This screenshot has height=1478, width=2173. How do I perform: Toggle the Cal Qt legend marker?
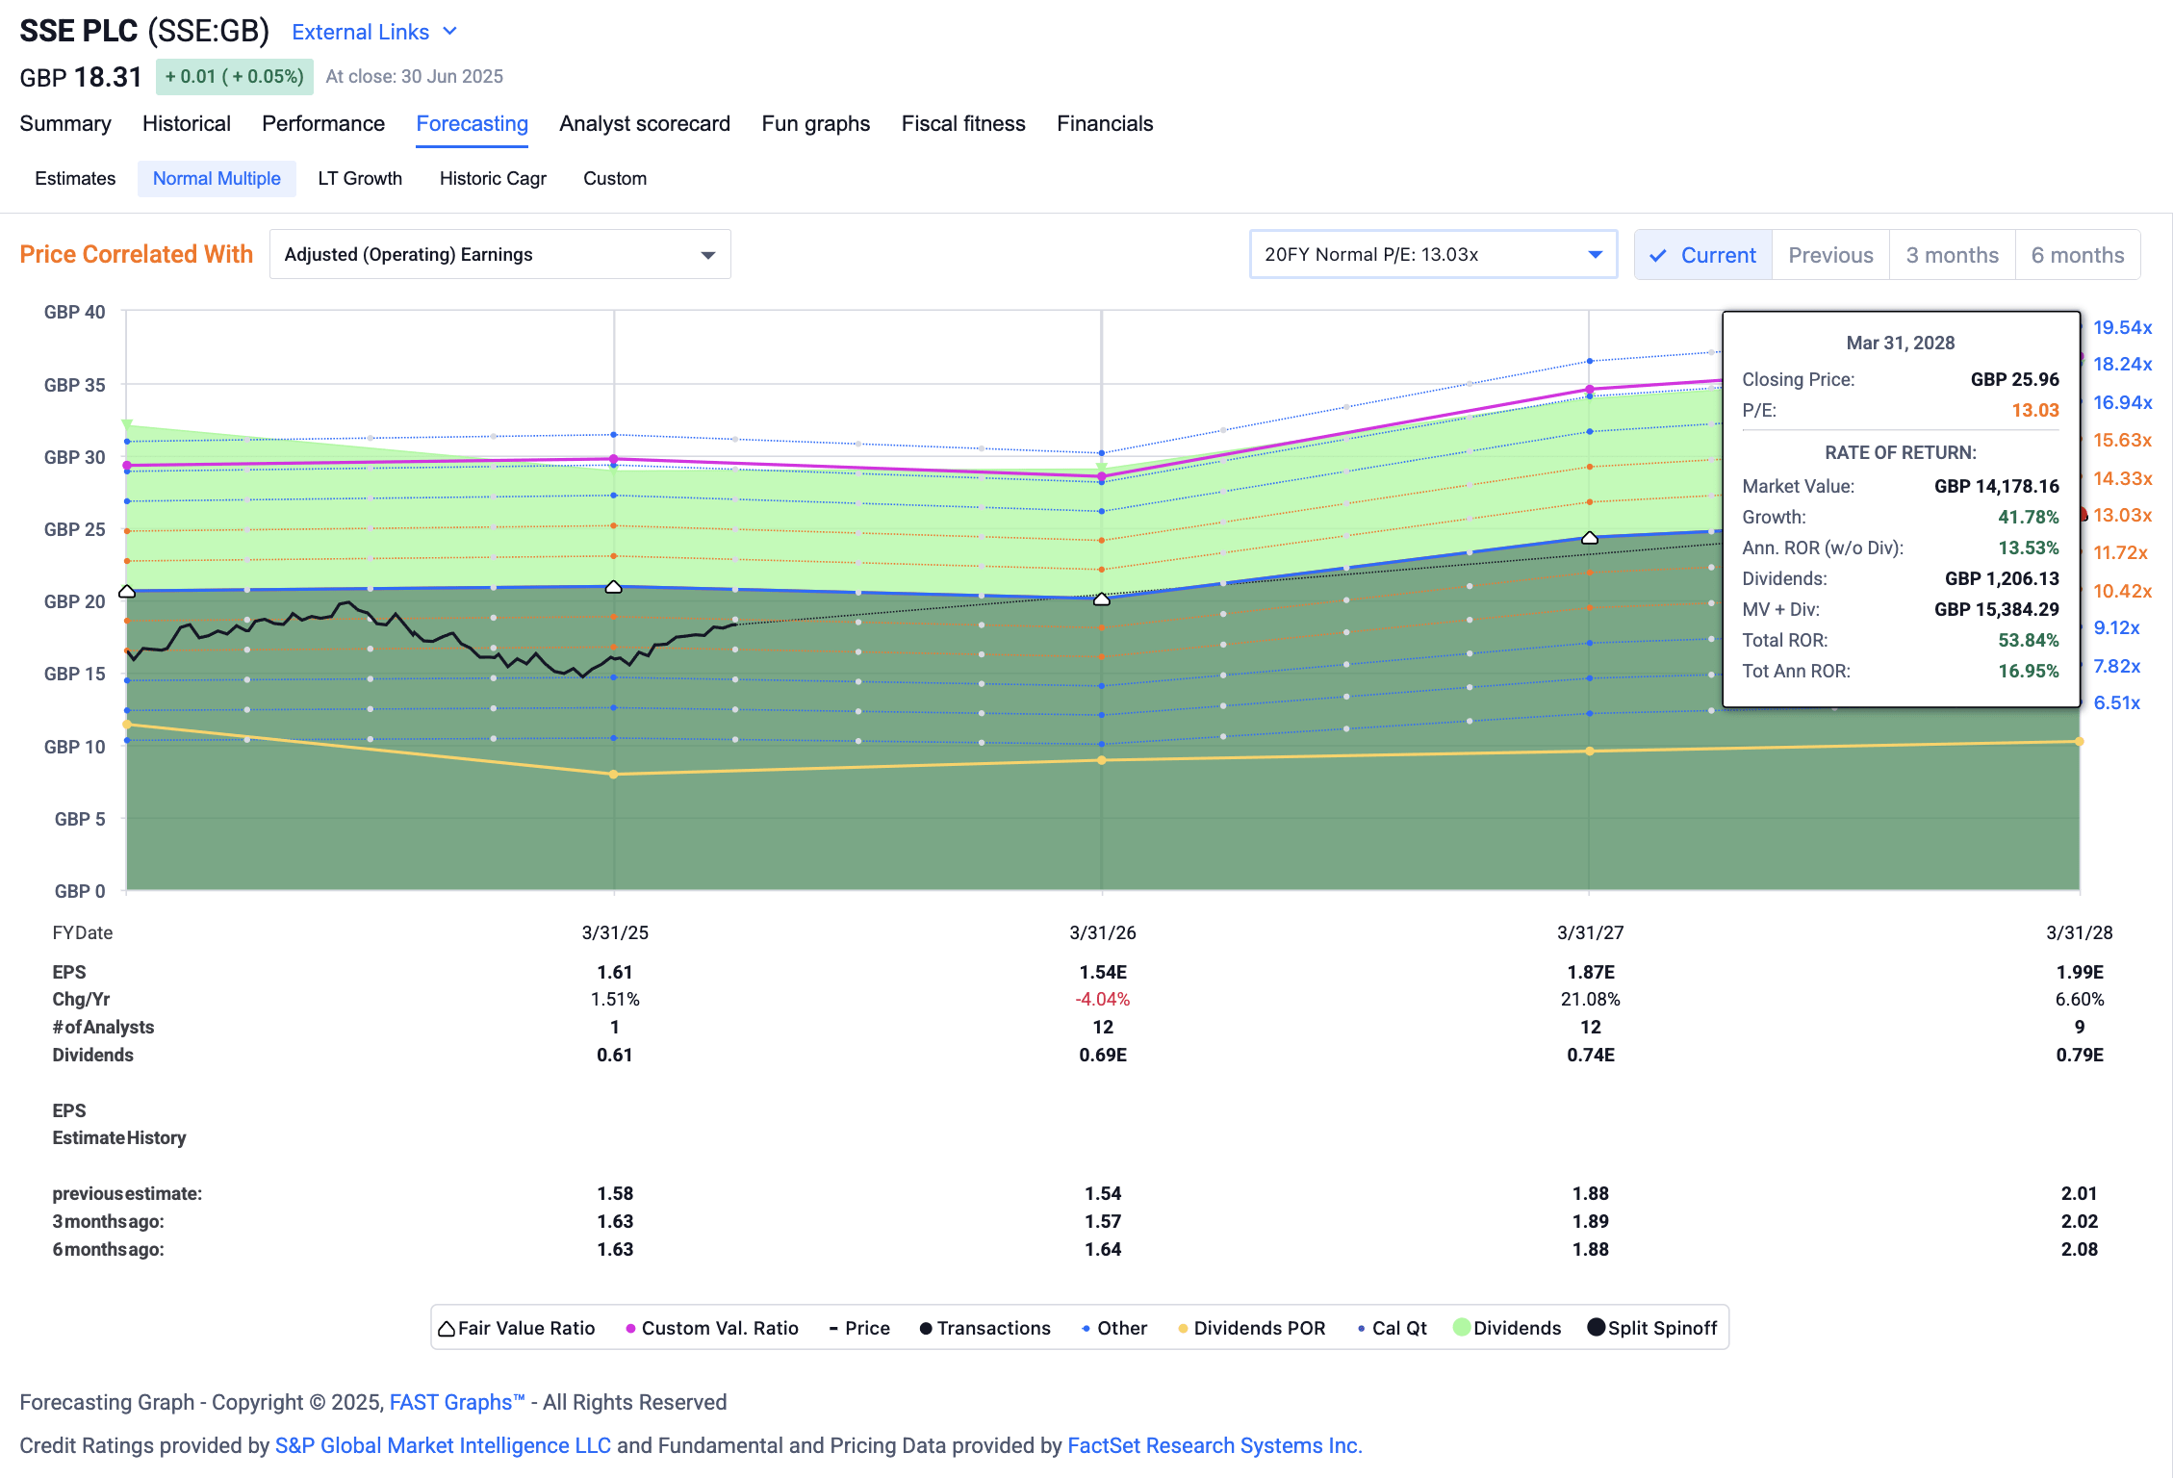(x=1361, y=1328)
